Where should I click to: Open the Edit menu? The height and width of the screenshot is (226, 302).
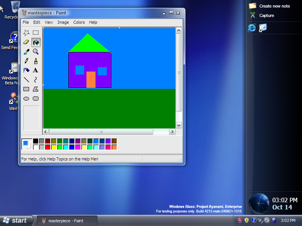tap(37, 22)
